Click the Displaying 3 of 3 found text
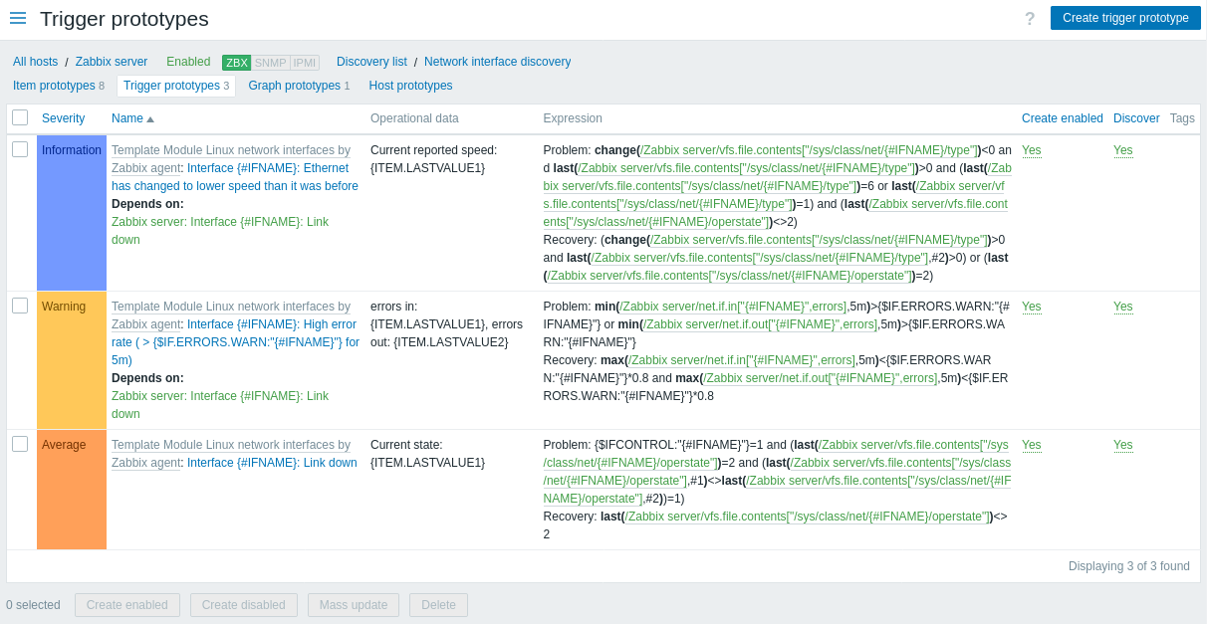Screen dimensions: 1207x624 (1129, 566)
